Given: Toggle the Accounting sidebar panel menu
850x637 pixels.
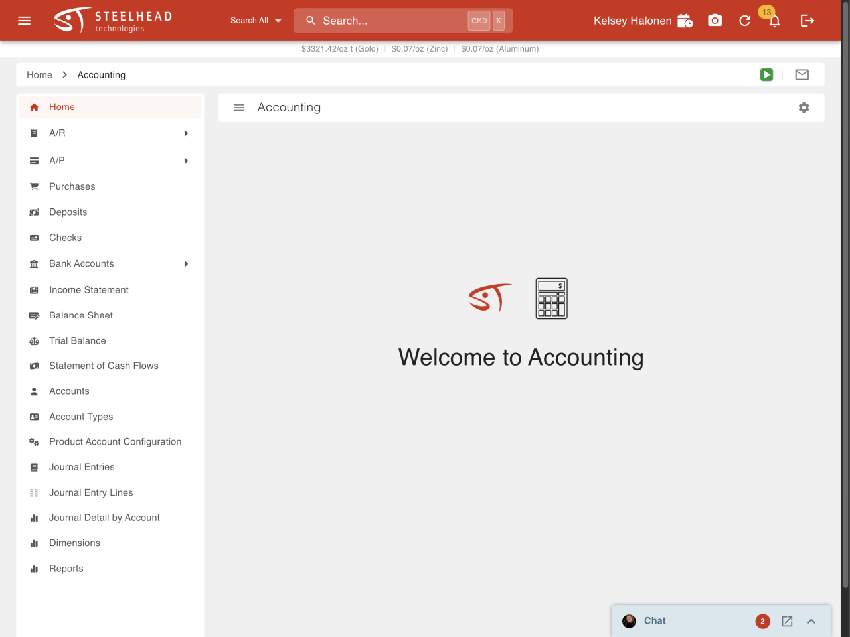Looking at the screenshot, I should [x=239, y=107].
